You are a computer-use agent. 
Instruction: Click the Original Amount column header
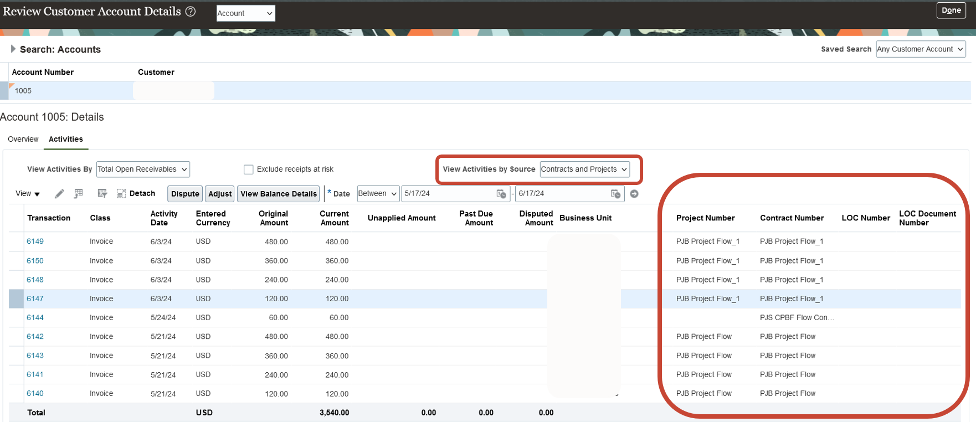273,218
